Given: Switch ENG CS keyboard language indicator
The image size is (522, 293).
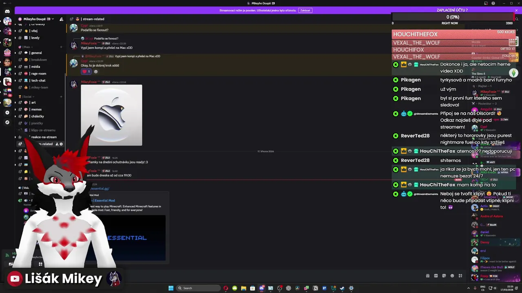Looking at the screenshot, I should 484,288.
